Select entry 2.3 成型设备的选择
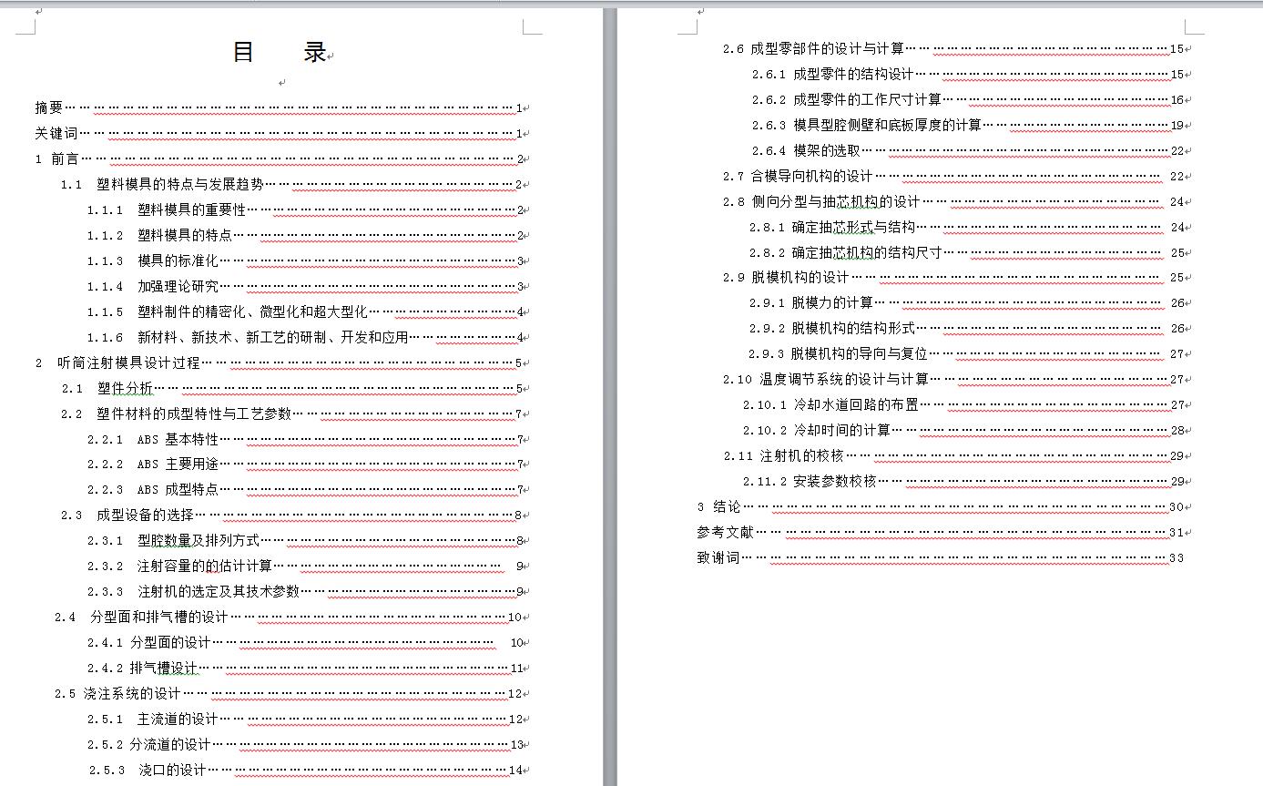 click(x=291, y=515)
